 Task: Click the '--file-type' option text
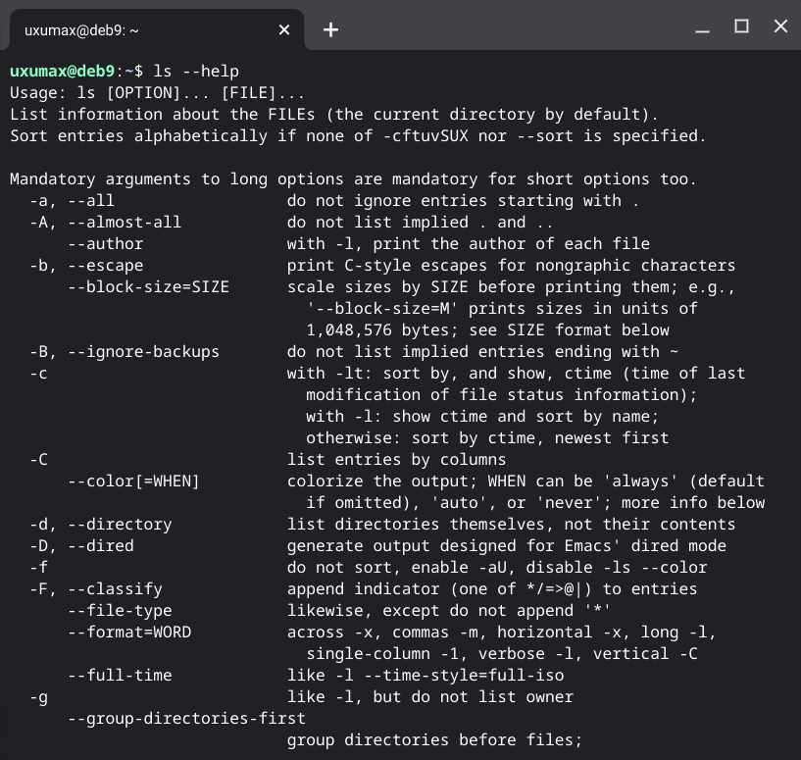pyautogui.click(x=120, y=611)
